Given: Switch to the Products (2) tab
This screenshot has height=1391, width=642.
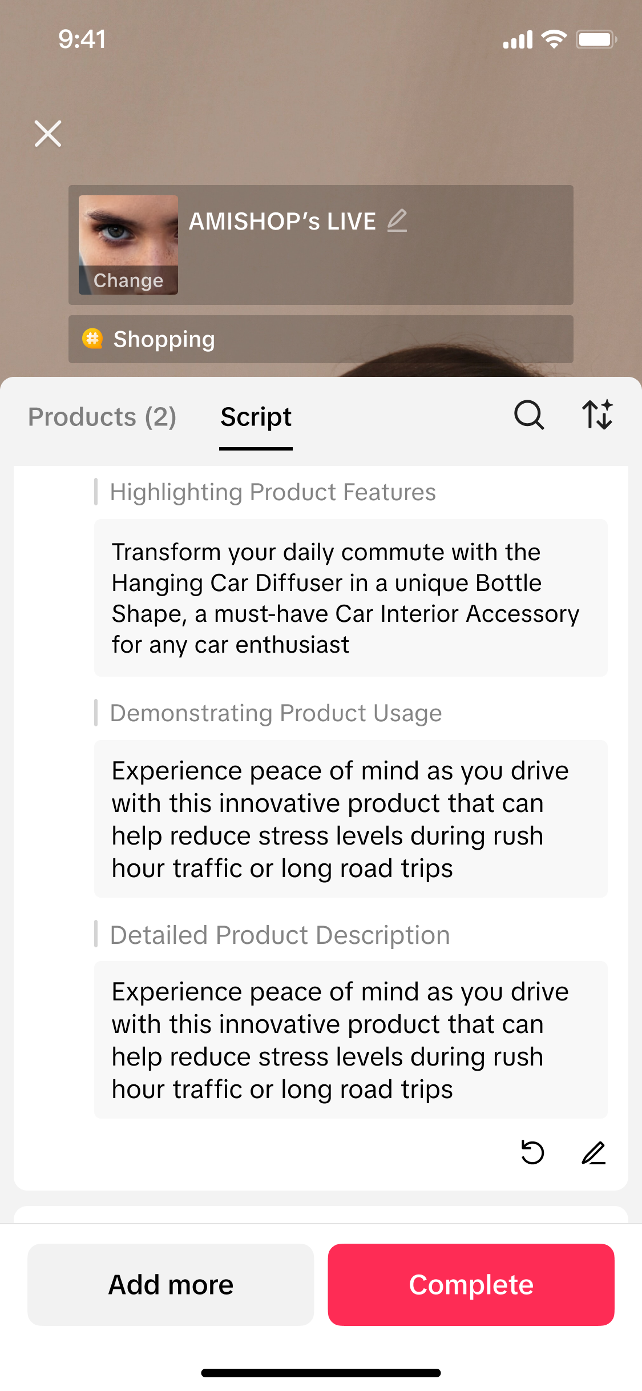Looking at the screenshot, I should coord(102,417).
